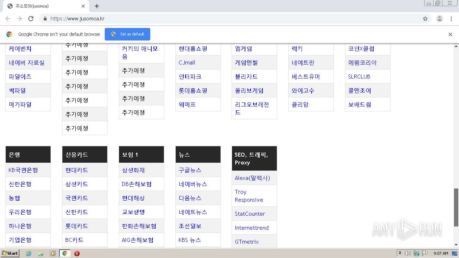Screen dimensions: 459x258
Task: Open the 블리자드 link
Action: [246, 77]
